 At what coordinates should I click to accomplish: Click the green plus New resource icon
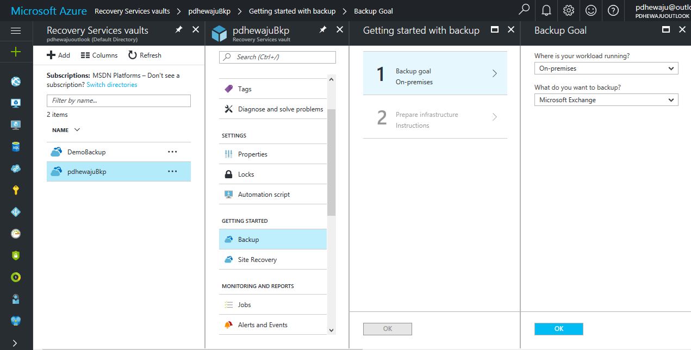pyautogui.click(x=16, y=52)
